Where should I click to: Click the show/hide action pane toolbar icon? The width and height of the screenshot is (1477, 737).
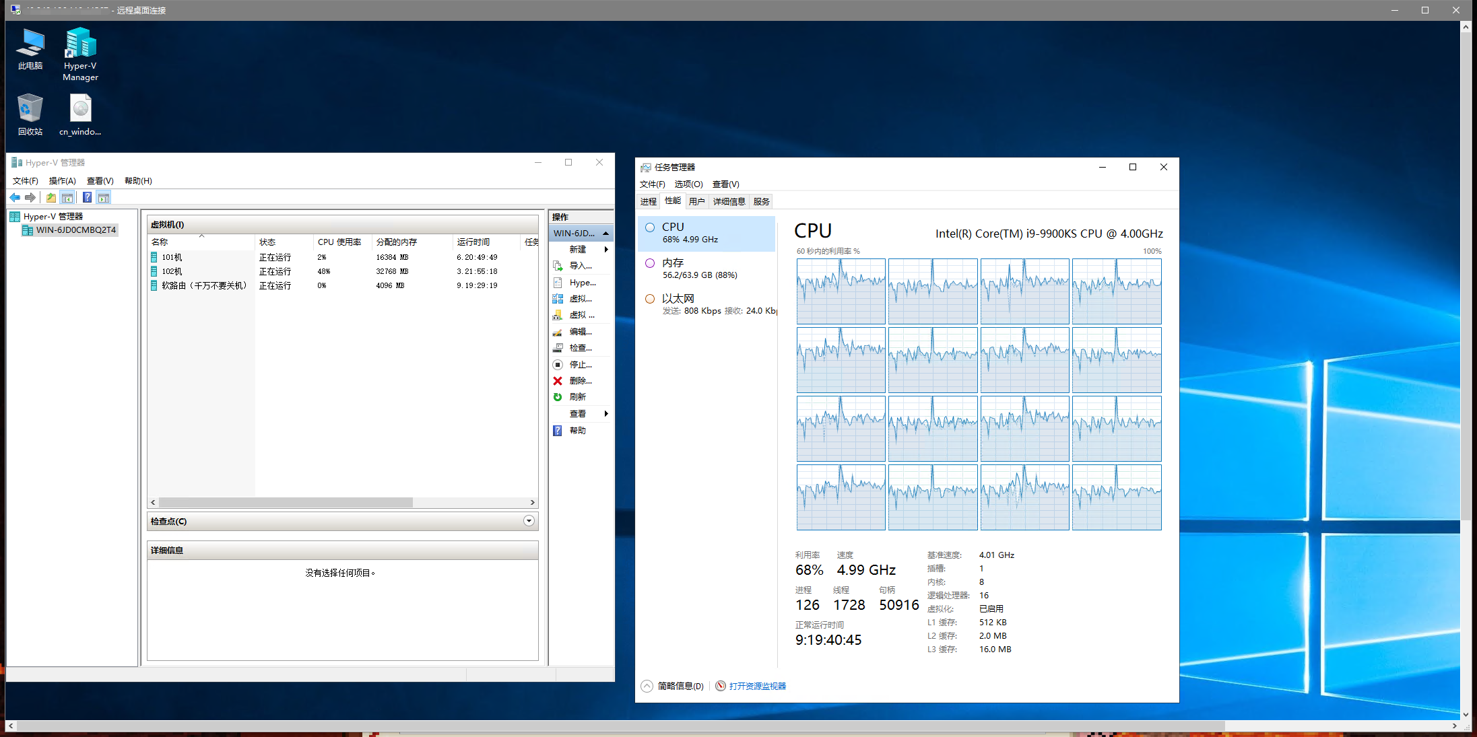click(x=104, y=198)
